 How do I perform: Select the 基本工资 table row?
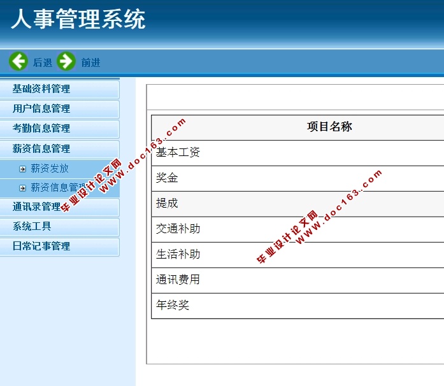tap(297, 153)
